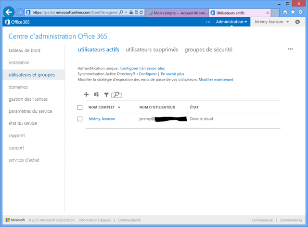Open état du service

coord(23,123)
